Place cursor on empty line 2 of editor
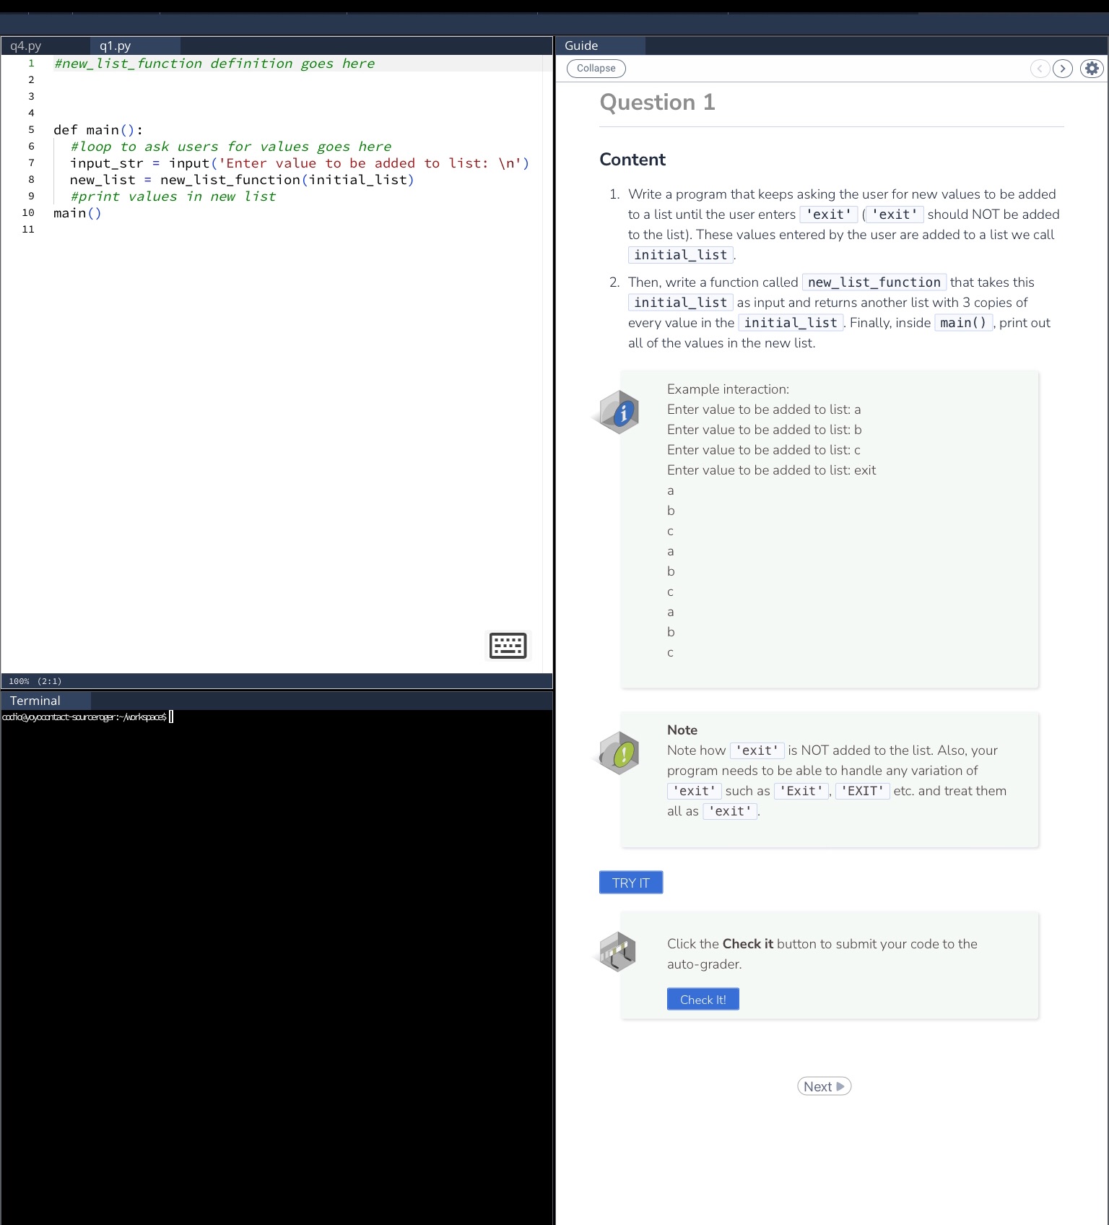The image size is (1109, 1225). (296, 80)
